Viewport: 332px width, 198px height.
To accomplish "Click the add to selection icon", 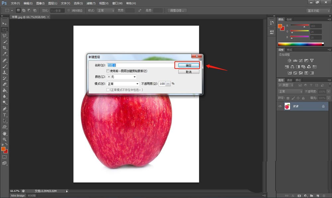I will click(x=24, y=10).
